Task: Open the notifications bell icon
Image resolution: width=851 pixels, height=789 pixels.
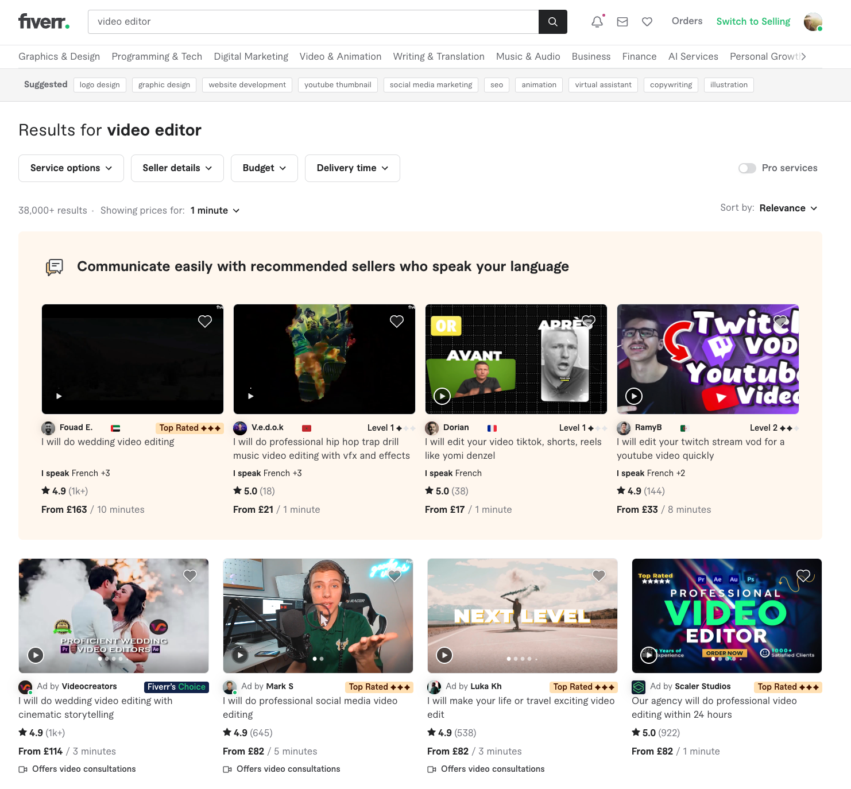Action: click(597, 21)
